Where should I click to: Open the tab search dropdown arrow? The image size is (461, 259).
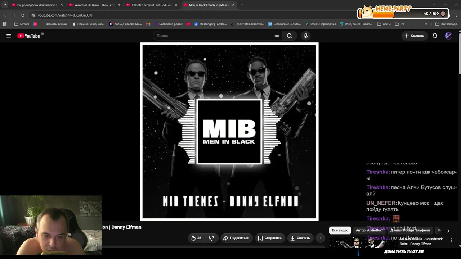[5, 5]
